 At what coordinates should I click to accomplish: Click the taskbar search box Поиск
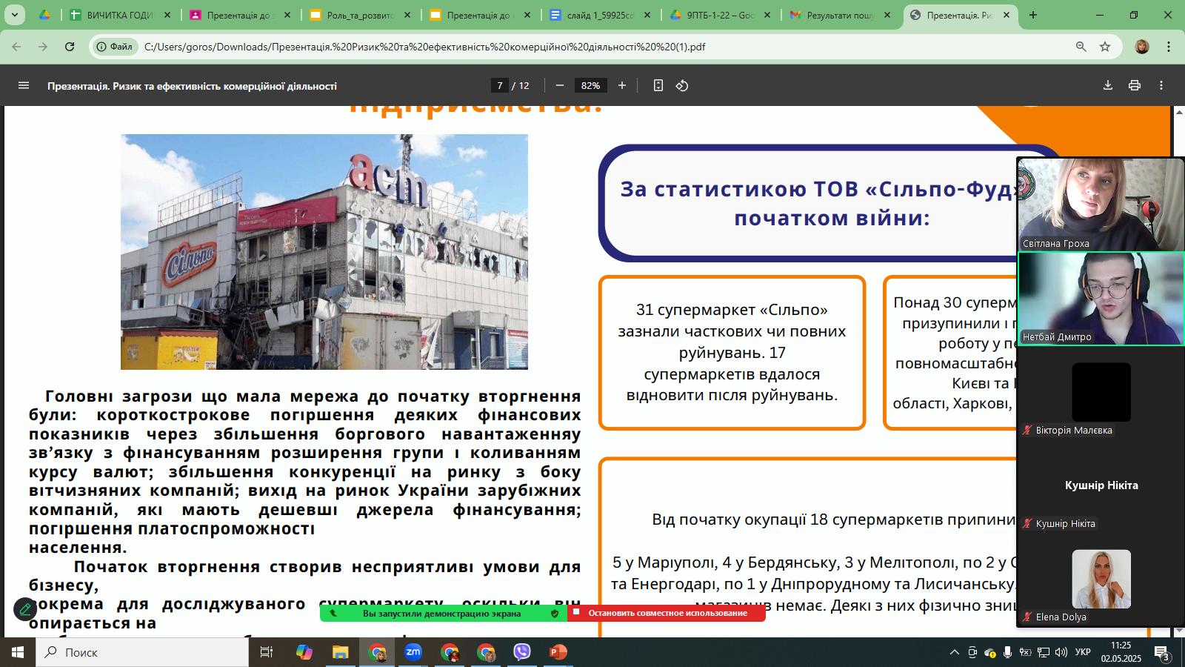click(142, 652)
